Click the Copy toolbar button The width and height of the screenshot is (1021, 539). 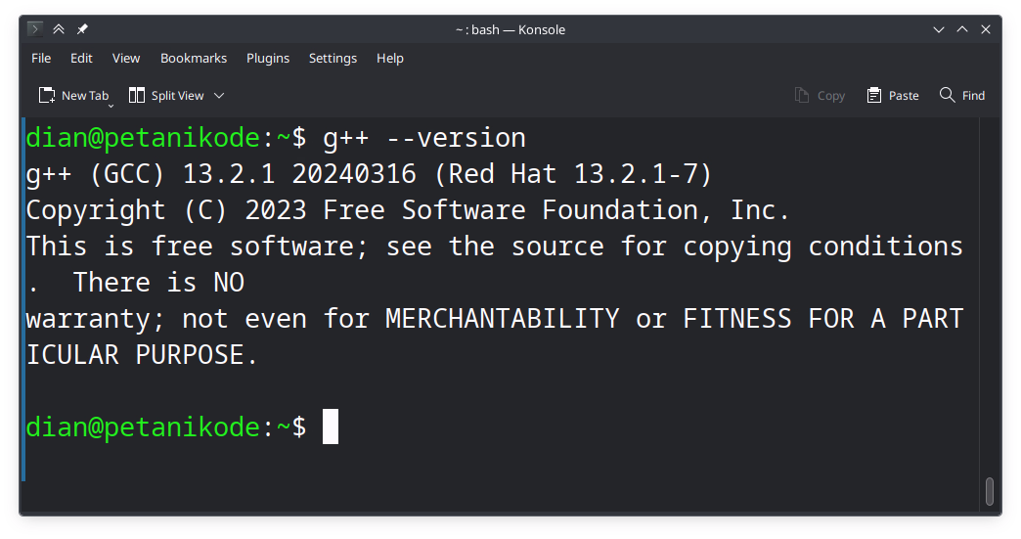820,95
